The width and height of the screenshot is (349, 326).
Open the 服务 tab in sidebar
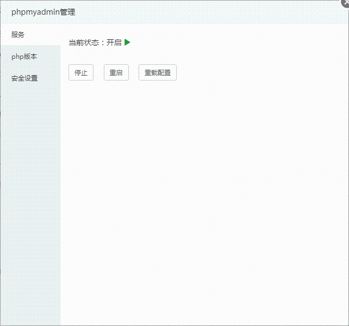pos(30,34)
